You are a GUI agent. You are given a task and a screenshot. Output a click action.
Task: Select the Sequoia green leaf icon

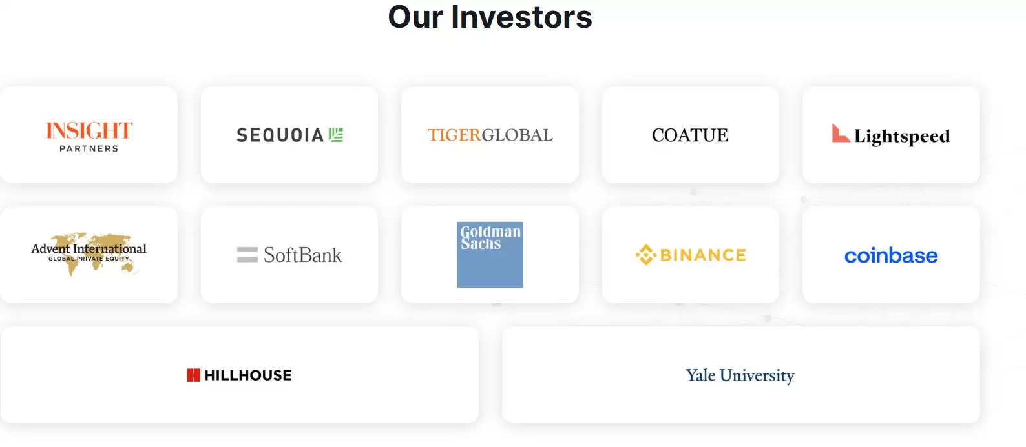336,135
